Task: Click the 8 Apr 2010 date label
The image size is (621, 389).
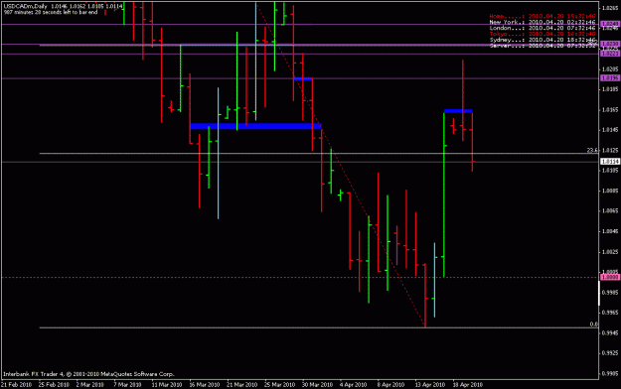Action: [x=390, y=385]
